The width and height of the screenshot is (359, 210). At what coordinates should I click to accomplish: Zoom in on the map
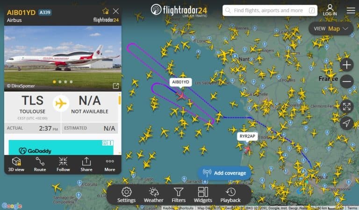click(x=347, y=65)
